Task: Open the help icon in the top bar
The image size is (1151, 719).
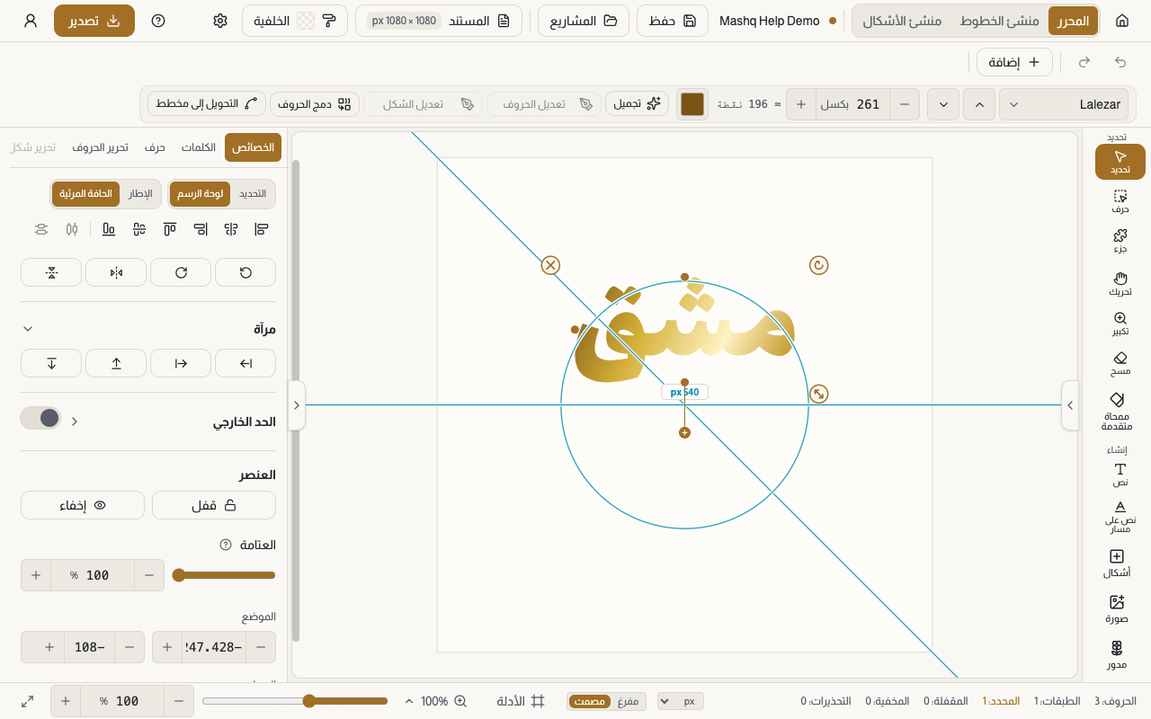Action: (x=158, y=21)
